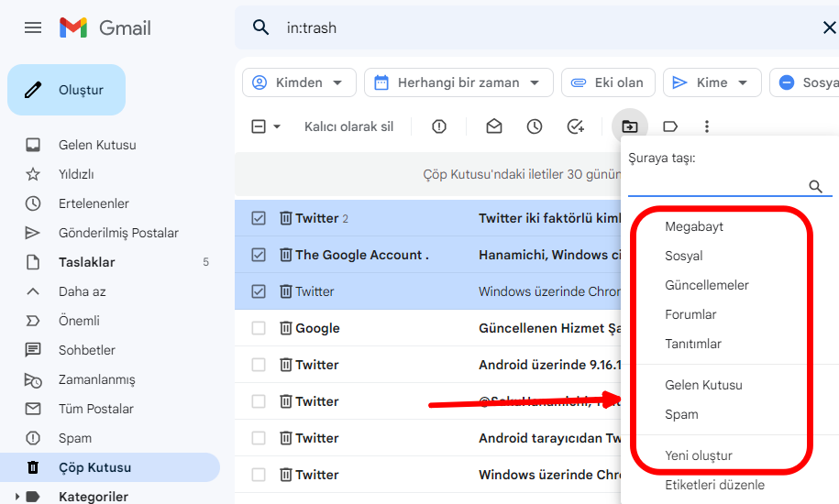The width and height of the screenshot is (839, 504).
Task: Click the snooze clock icon in toolbar
Action: (535, 126)
